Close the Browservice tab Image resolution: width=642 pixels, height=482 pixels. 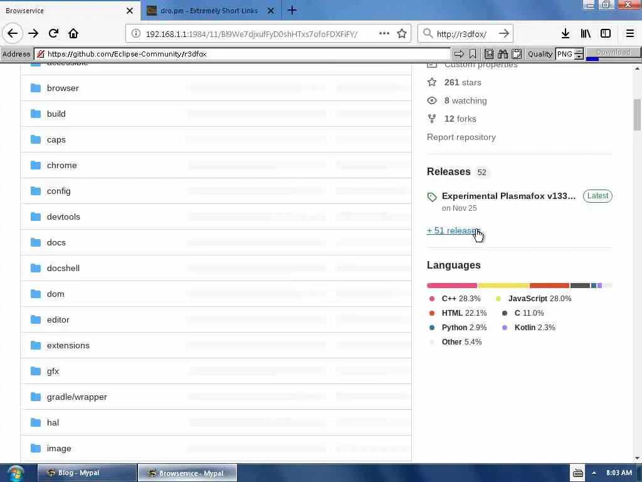[130, 11]
